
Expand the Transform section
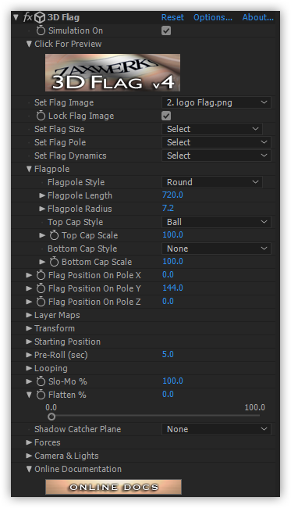pyautogui.click(x=29, y=328)
